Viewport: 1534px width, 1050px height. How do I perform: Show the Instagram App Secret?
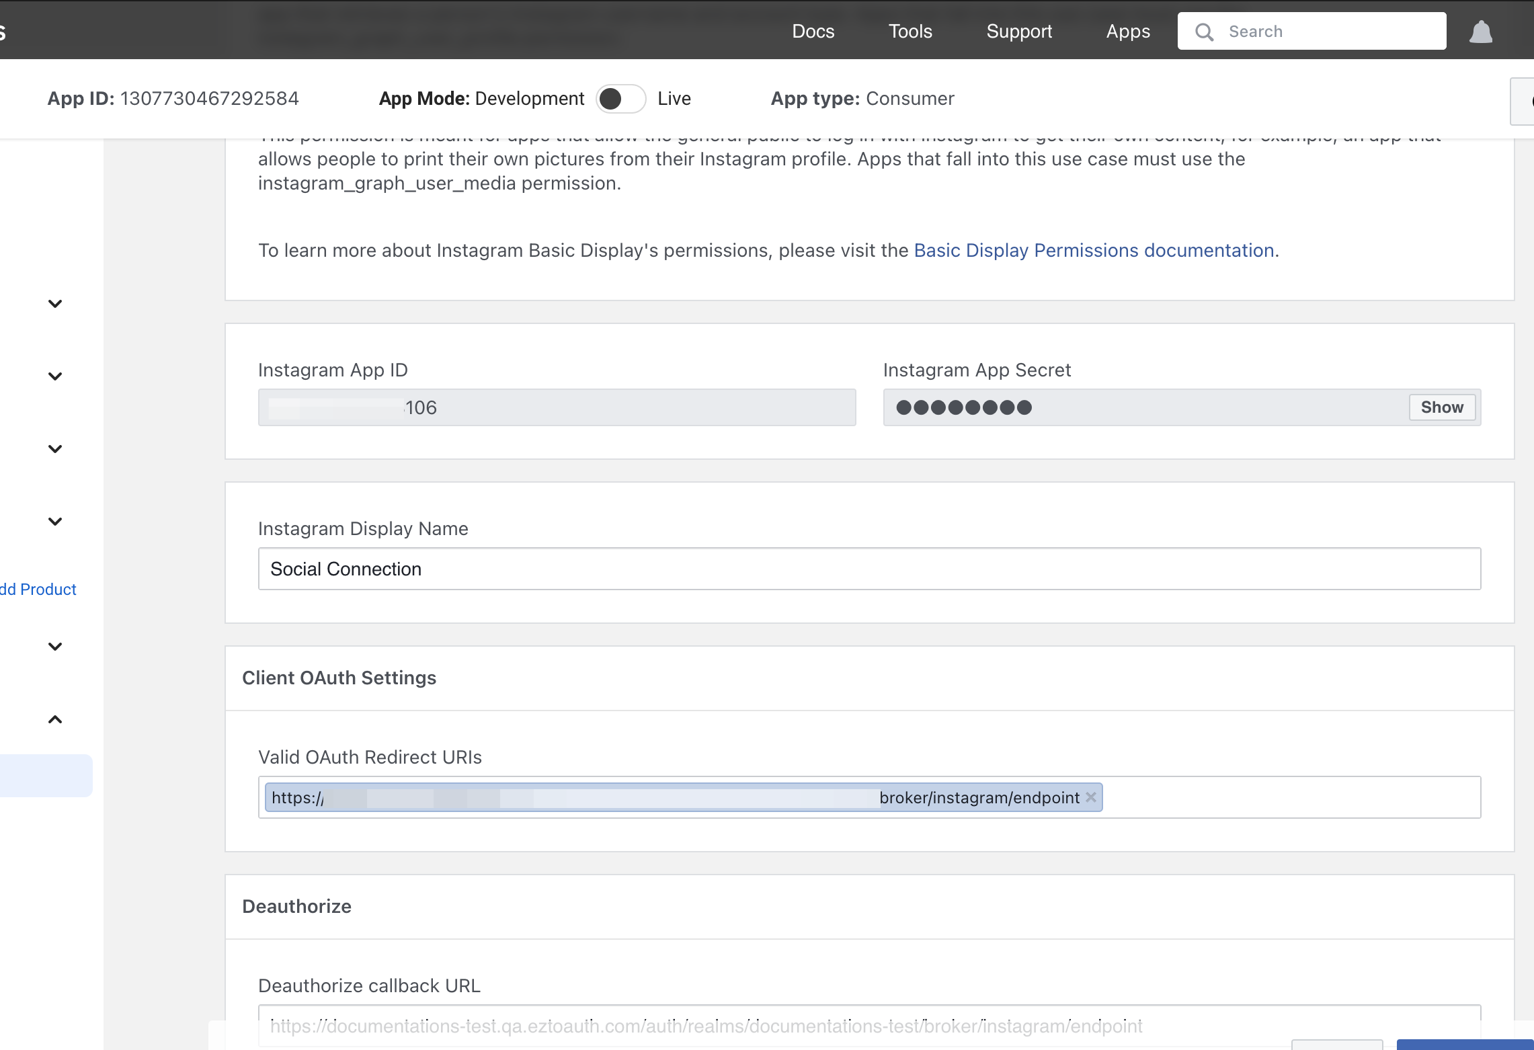(x=1442, y=407)
